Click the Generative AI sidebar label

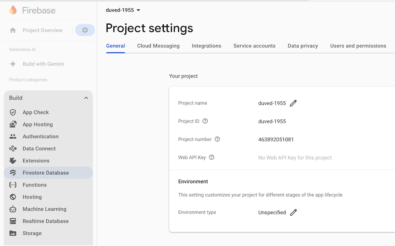pos(22,50)
